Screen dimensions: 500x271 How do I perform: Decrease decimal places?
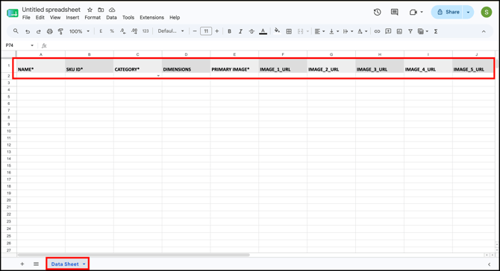point(123,31)
